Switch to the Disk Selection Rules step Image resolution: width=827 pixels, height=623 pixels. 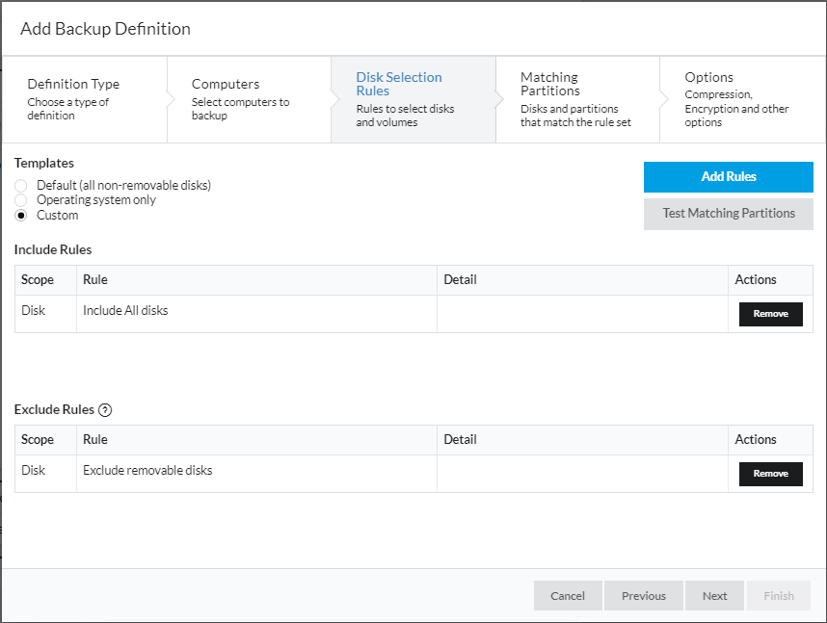413,99
